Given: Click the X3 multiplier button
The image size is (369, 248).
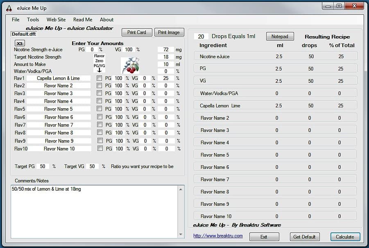Looking at the screenshot, I should coord(20,43).
